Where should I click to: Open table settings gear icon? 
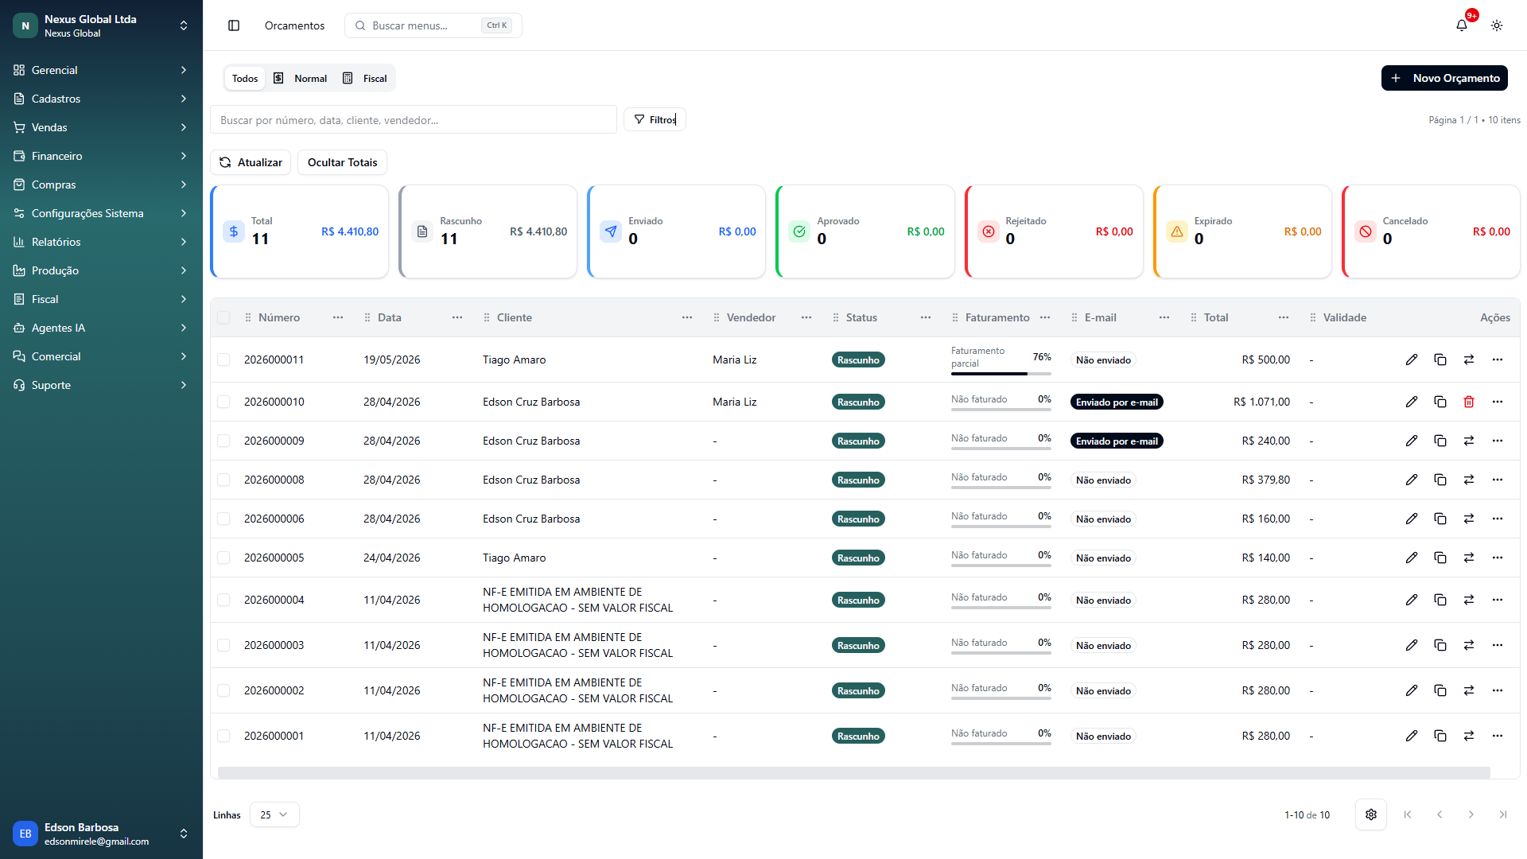1371,814
